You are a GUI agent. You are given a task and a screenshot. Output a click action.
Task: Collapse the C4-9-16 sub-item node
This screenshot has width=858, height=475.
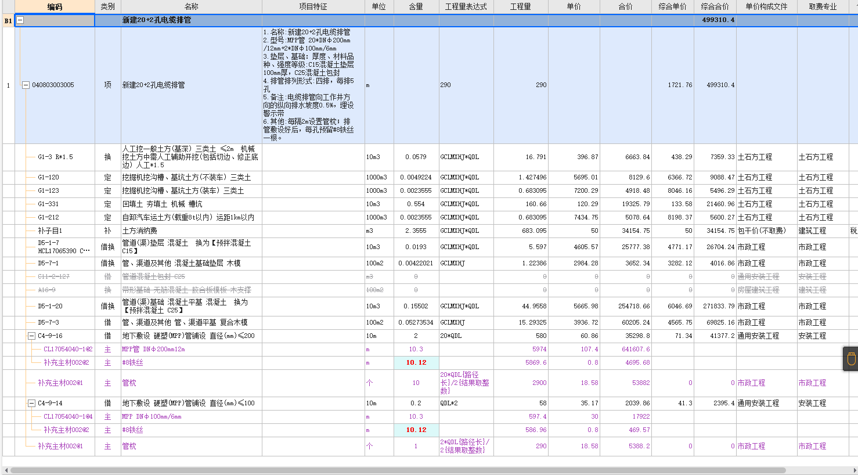point(32,336)
